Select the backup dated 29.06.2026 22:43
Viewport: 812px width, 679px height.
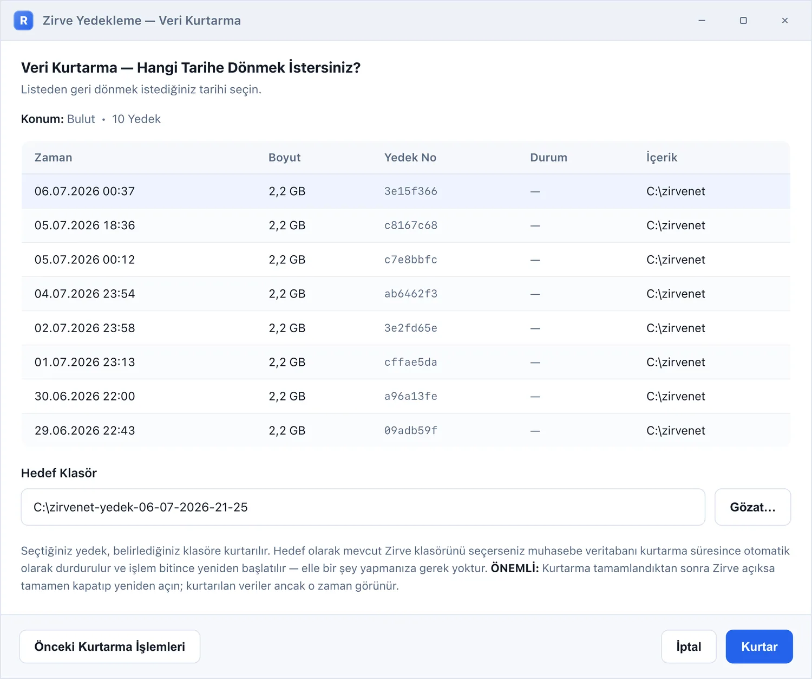tap(406, 430)
